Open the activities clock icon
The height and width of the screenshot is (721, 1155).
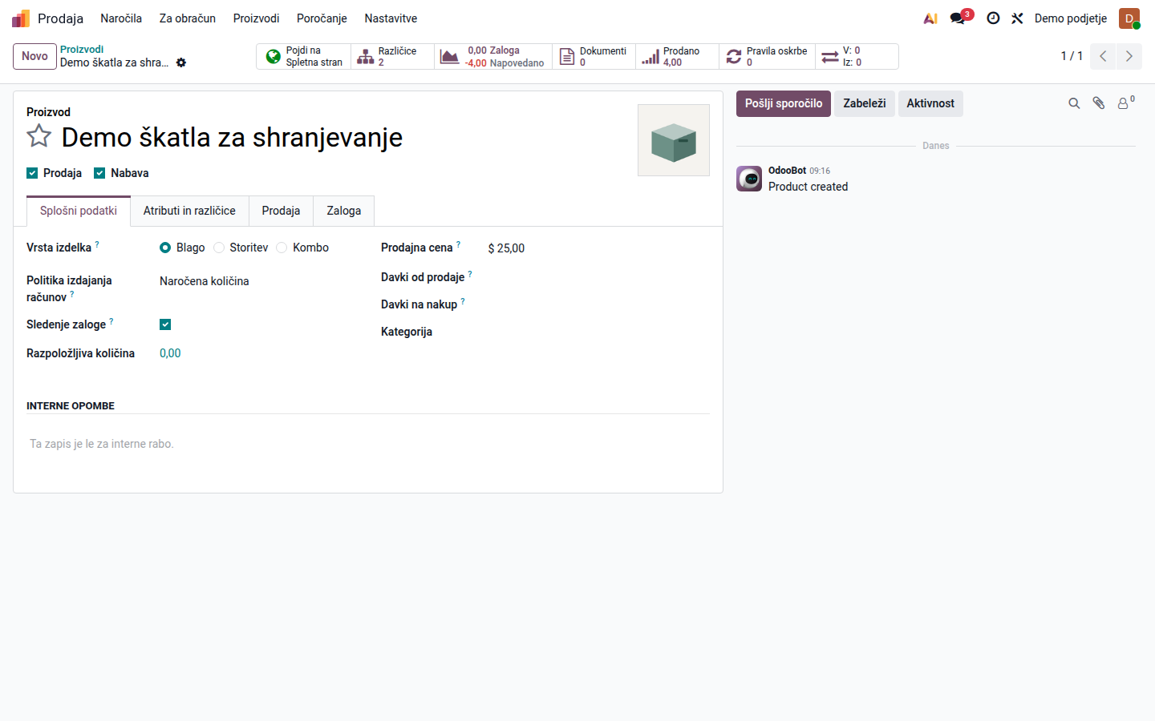coord(993,18)
